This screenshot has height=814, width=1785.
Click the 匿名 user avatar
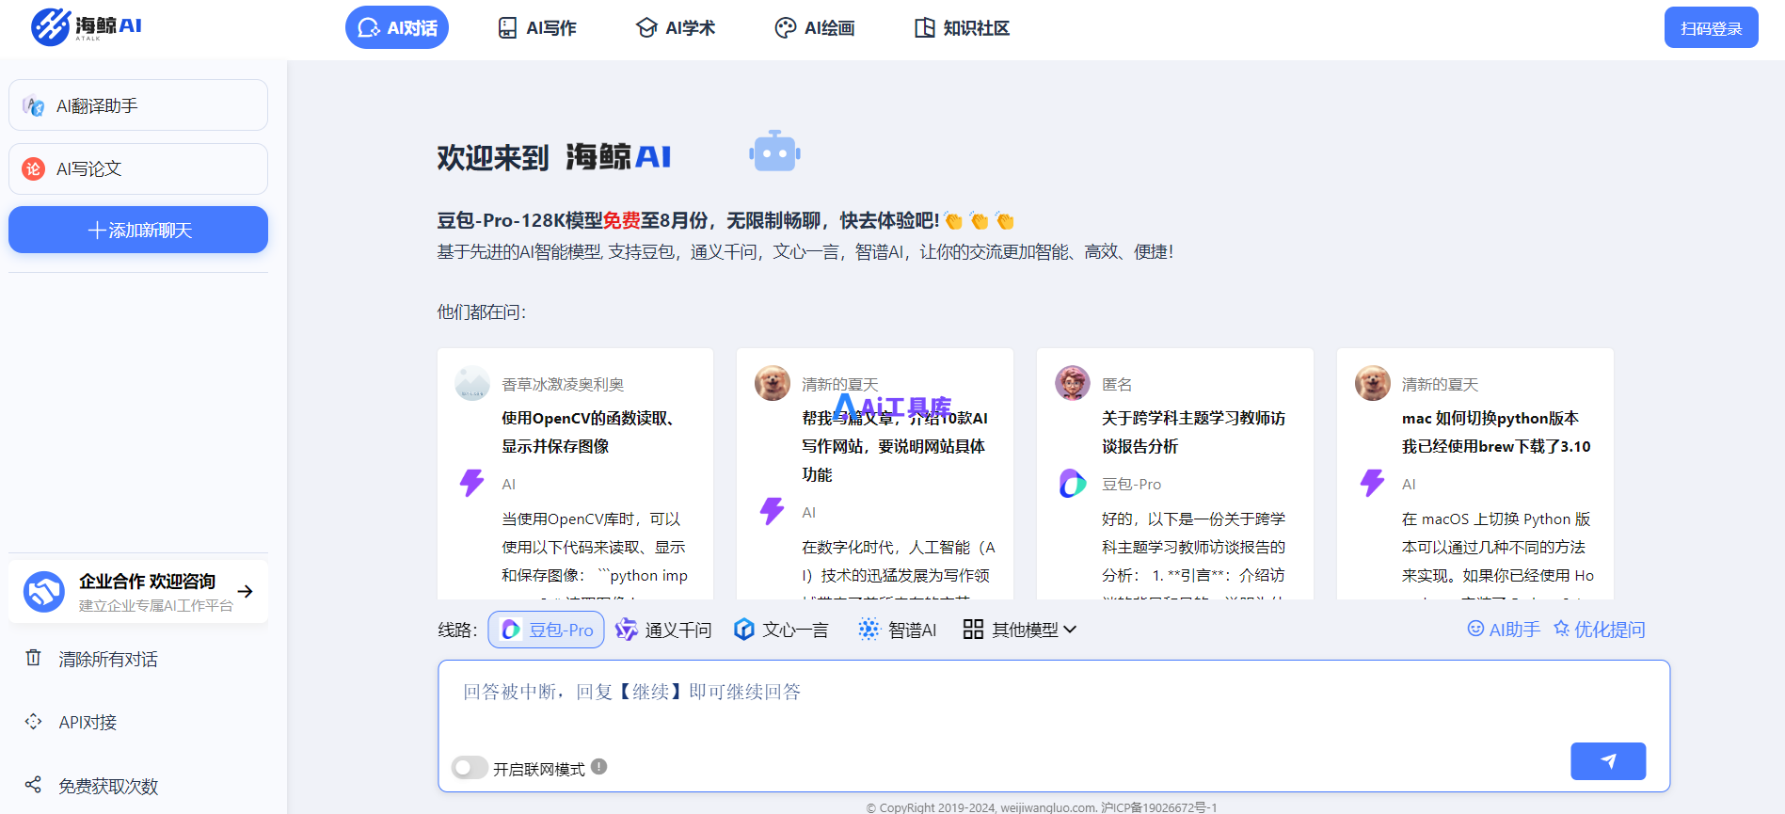point(1073,384)
